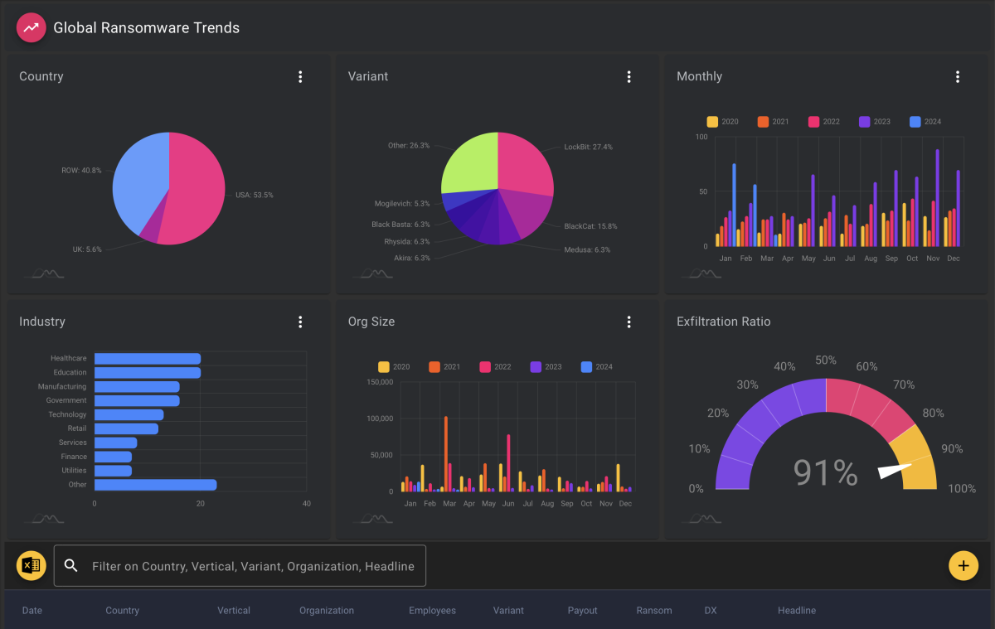This screenshot has width=995, height=629.
Task: Select the BlackCat slice of Variant pie
Action: (527, 212)
